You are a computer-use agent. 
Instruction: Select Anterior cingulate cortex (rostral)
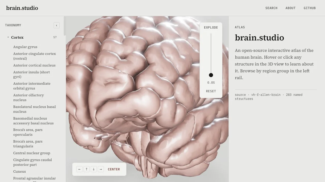click(35, 56)
